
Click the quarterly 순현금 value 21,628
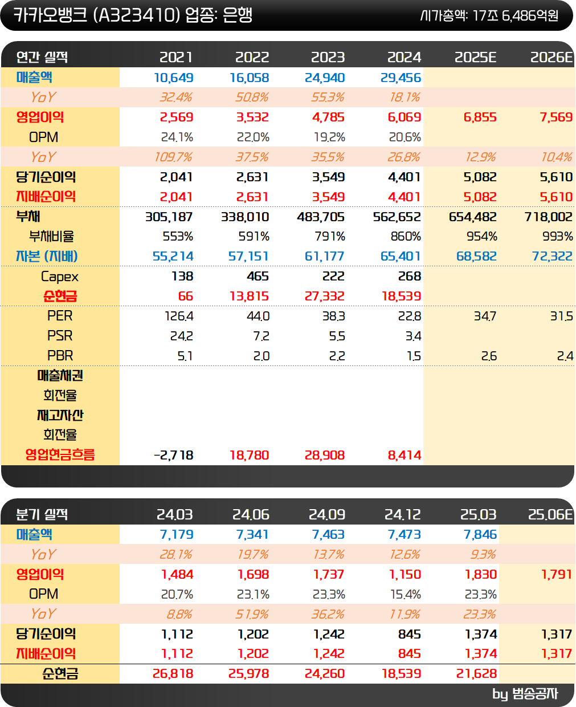tap(477, 674)
